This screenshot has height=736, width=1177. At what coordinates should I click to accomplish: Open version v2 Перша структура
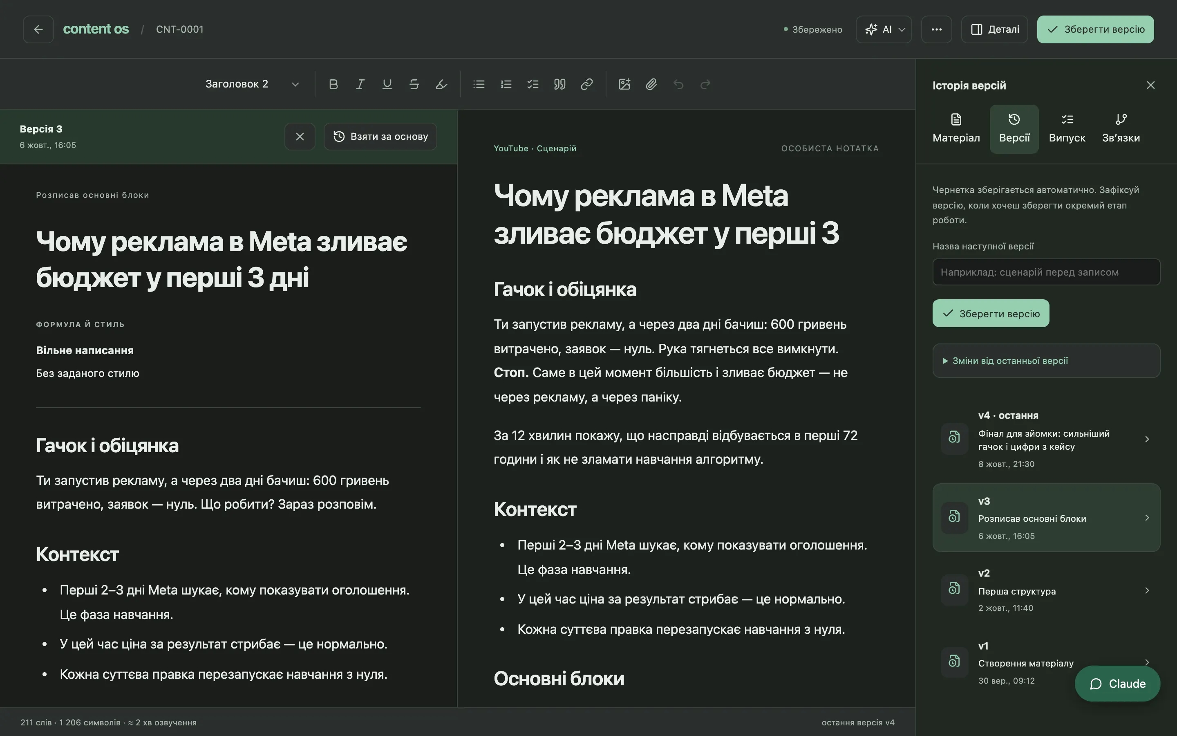tap(1046, 590)
